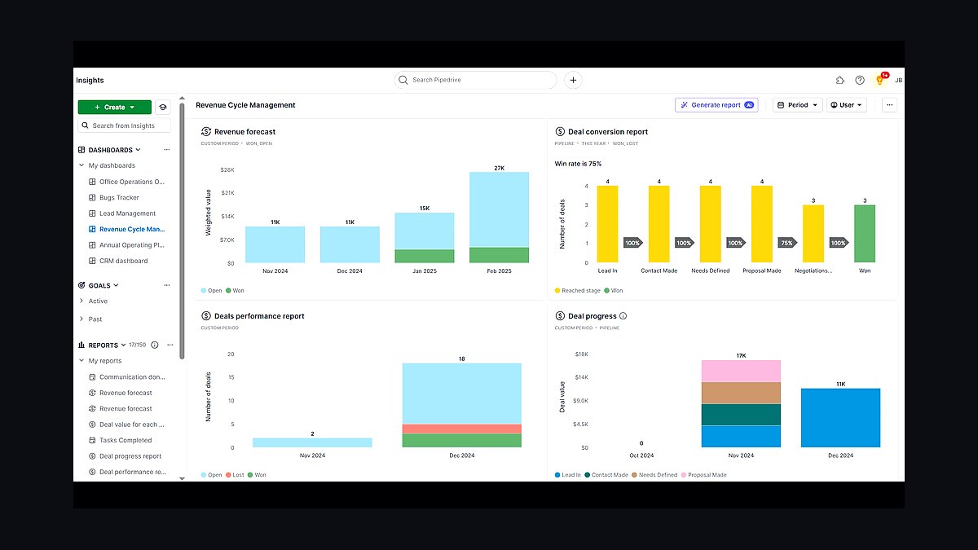
Task: Open the JB account avatar
Action: (898, 81)
